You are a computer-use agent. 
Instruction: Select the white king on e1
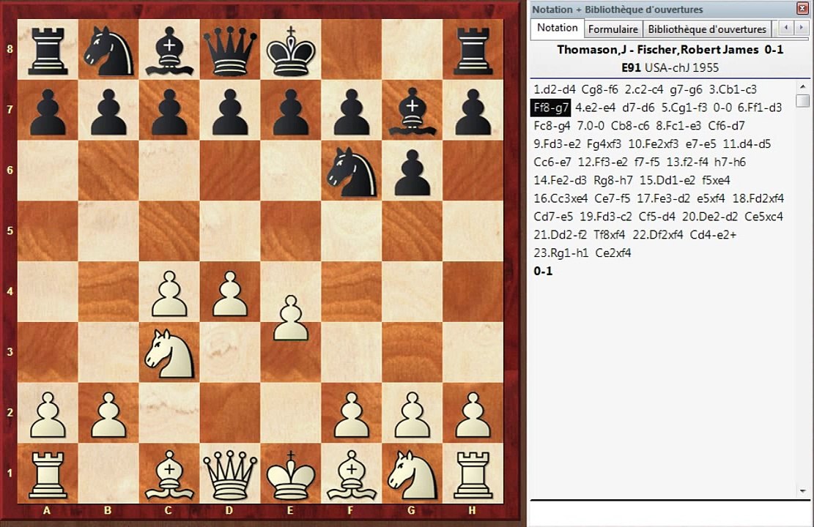click(291, 474)
